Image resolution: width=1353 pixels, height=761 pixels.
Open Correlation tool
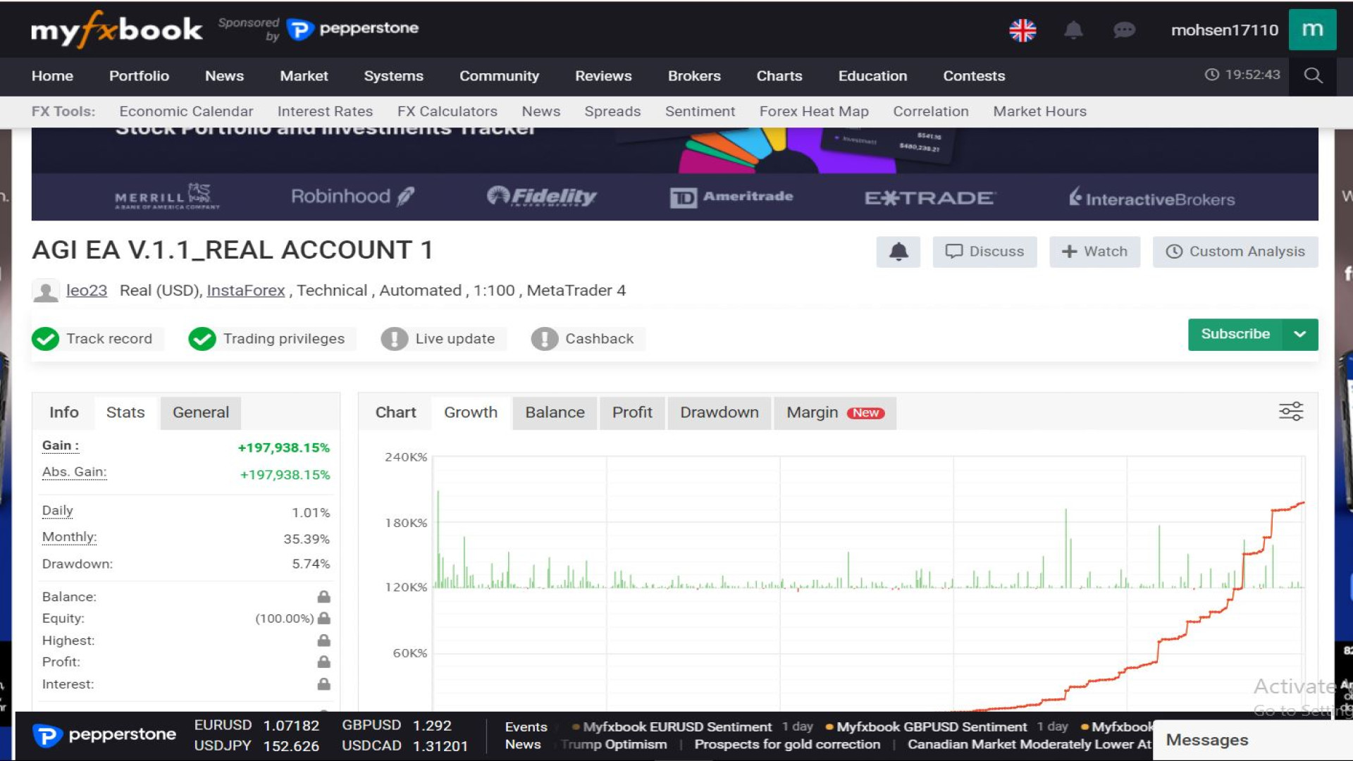[x=930, y=111]
